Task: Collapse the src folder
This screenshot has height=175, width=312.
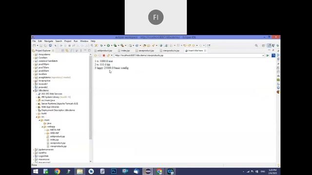Action: (x=37, y=117)
